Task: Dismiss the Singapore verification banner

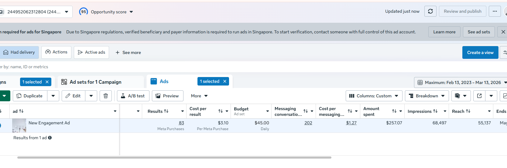Action: coord(503,32)
